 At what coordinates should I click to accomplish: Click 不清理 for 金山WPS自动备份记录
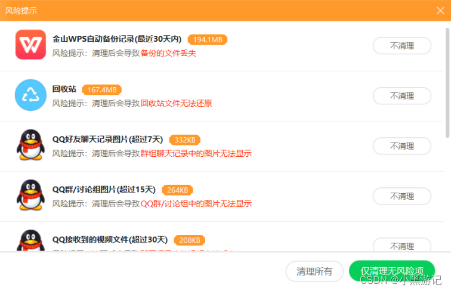402,46
